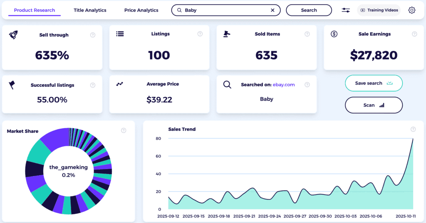The width and height of the screenshot is (426, 223).
Task: Click the Sell through help icon
Action: tap(93, 35)
